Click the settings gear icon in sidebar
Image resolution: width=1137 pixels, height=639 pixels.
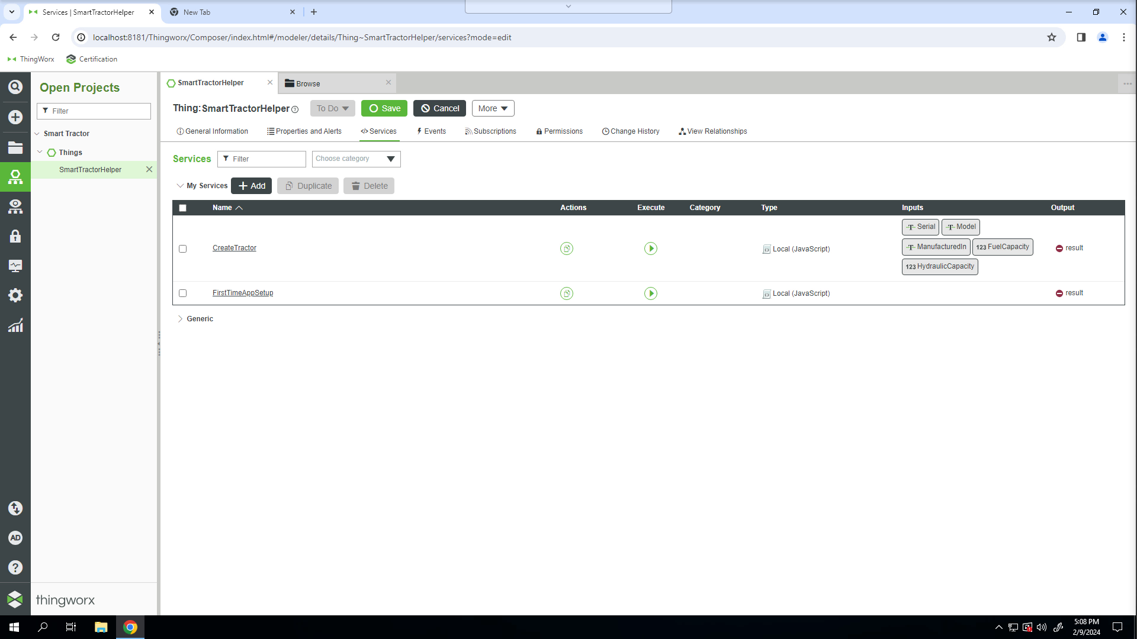[x=15, y=295]
